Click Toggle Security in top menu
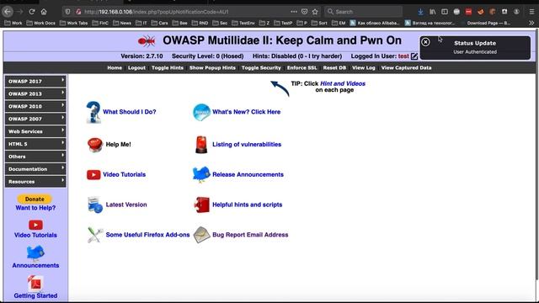The width and height of the screenshot is (539, 303). [261, 67]
